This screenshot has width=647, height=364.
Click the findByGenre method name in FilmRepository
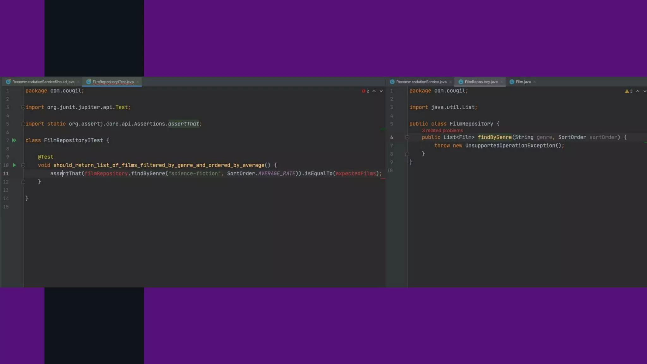coord(494,137)
